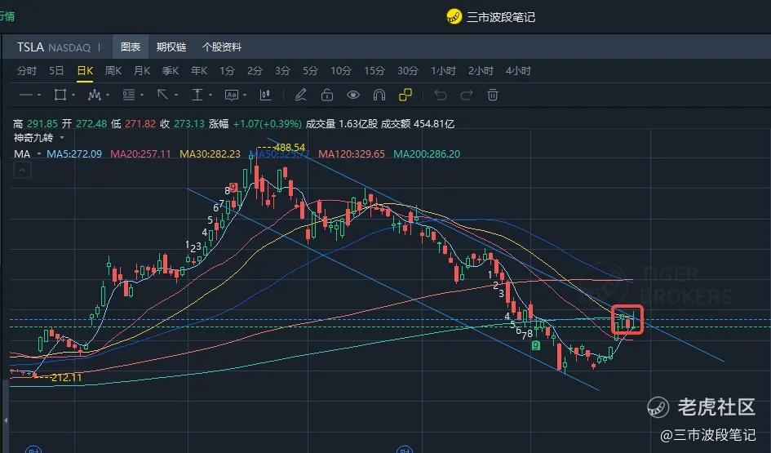Open the 神奇九转 indicator dropdown

(62, 138)
